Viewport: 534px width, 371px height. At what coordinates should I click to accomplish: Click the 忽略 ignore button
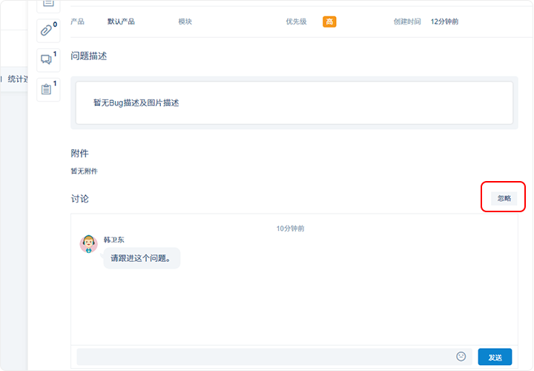coord(504,198)
